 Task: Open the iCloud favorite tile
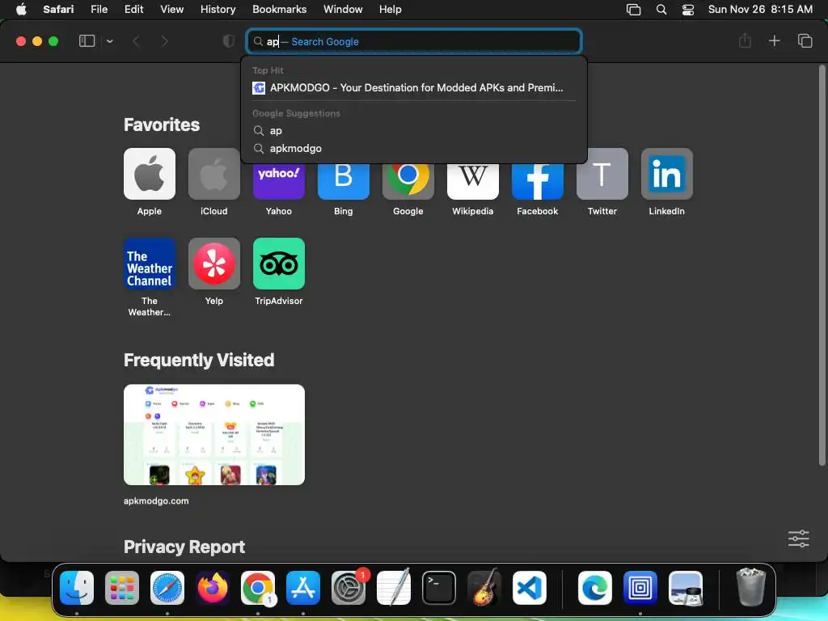click(213, 174)
